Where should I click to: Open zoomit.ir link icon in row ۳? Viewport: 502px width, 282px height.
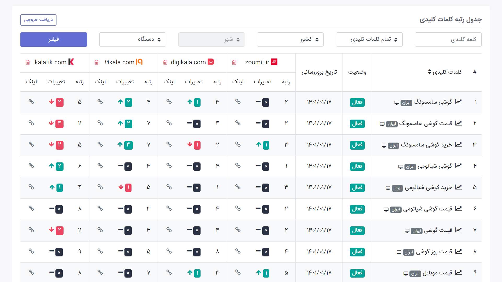tap(238, 144)
